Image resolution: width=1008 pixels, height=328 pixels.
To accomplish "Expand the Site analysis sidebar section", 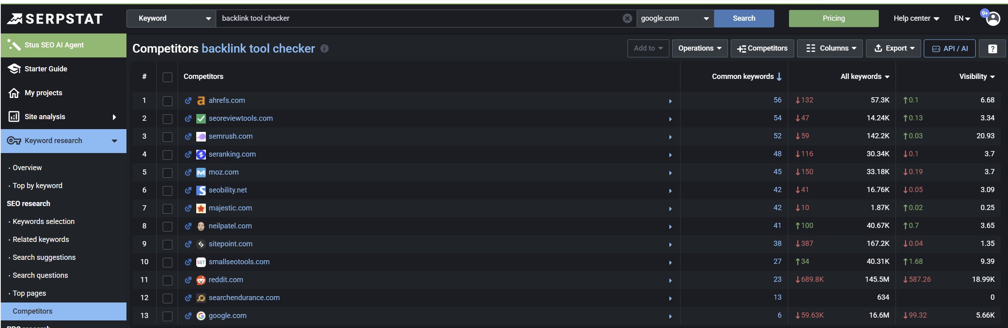I will pos(63,117).
